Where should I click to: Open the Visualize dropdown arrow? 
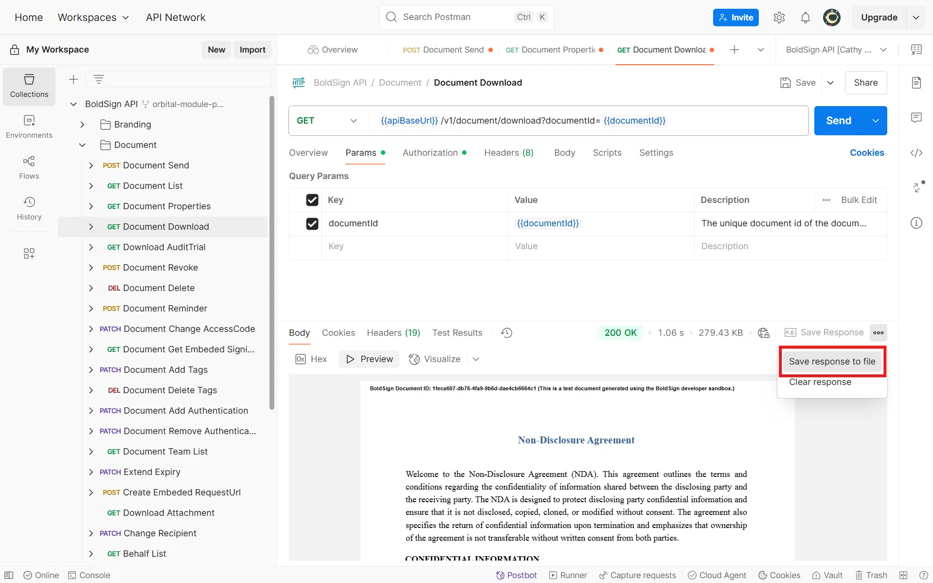(476, 359)
